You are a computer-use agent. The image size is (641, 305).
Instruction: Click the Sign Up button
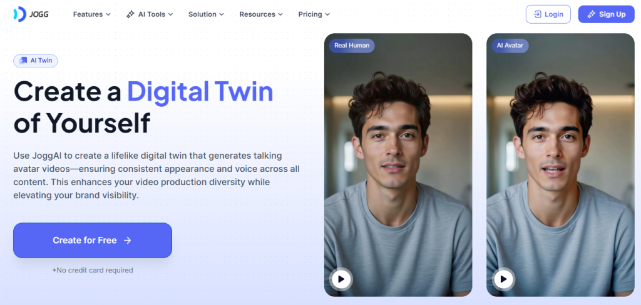click(x=606, y=14)
